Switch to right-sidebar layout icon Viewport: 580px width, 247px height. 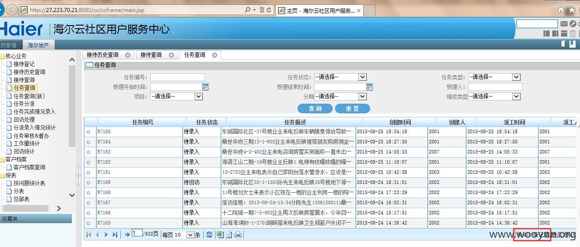(x=555, y=34)
